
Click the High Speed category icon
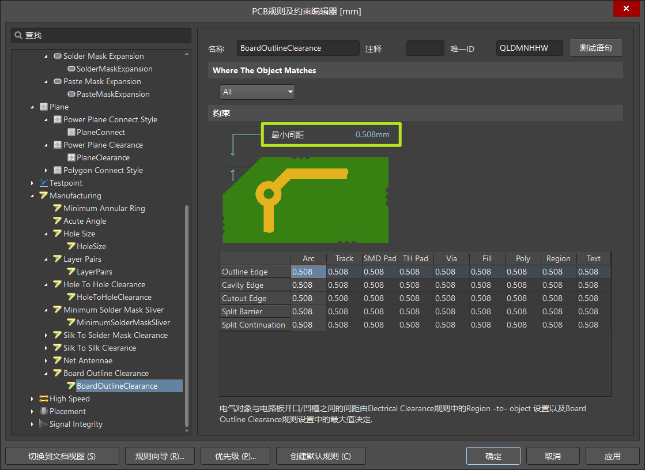[x=43, y=398]
